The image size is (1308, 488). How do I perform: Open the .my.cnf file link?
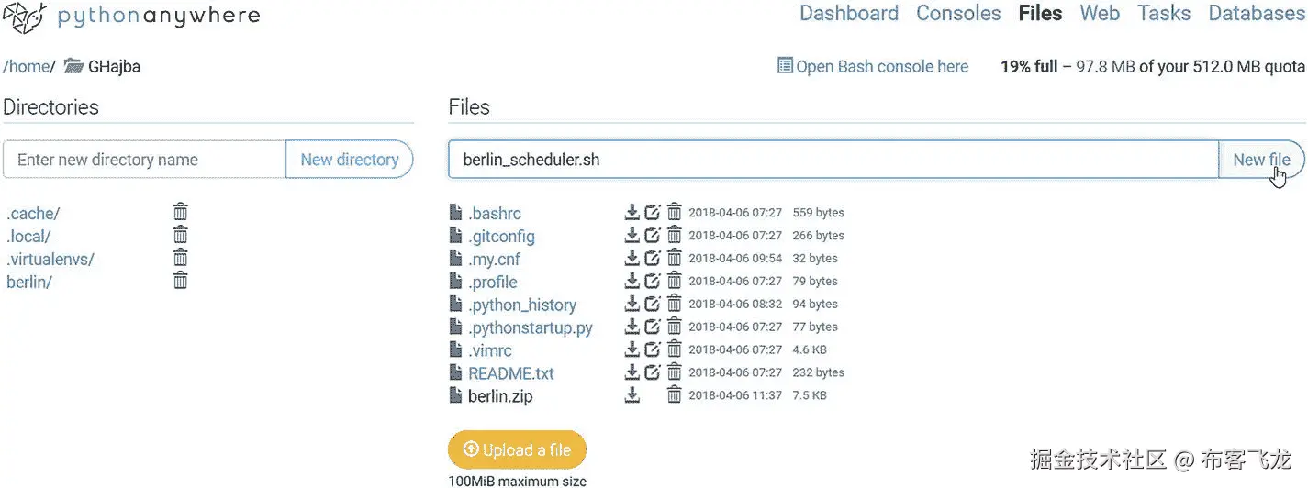click(x=494, y=259)
